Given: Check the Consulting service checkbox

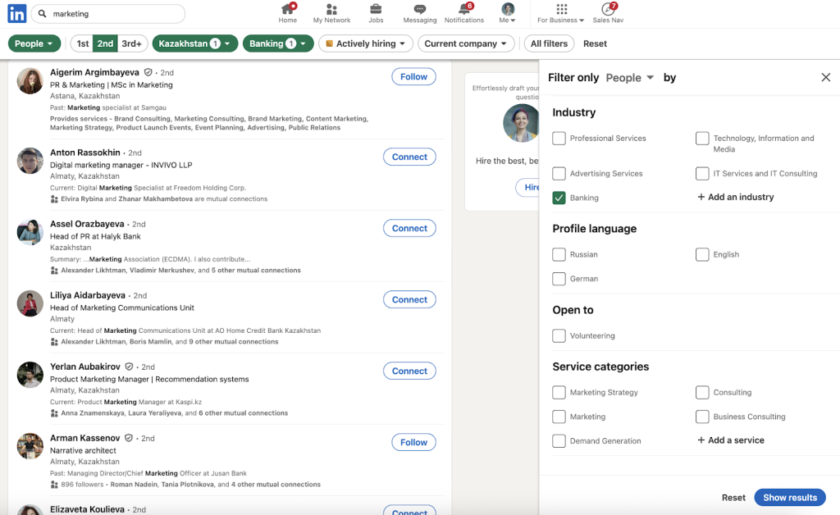Looking at the screenshot, I should tap(702, 393).
